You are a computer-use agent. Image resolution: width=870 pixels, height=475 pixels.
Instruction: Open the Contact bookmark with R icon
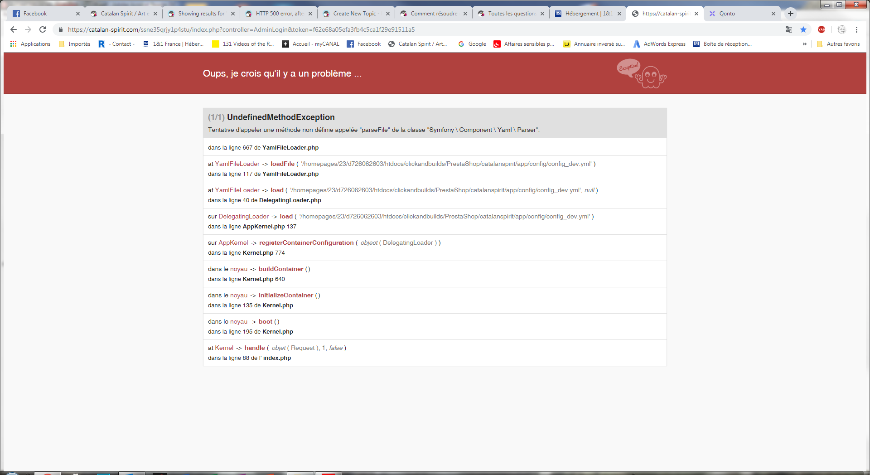coord(116,44)
